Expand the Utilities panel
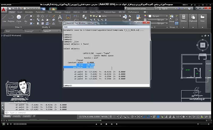The width and height of the screenshot is (213, 130). 184,27
